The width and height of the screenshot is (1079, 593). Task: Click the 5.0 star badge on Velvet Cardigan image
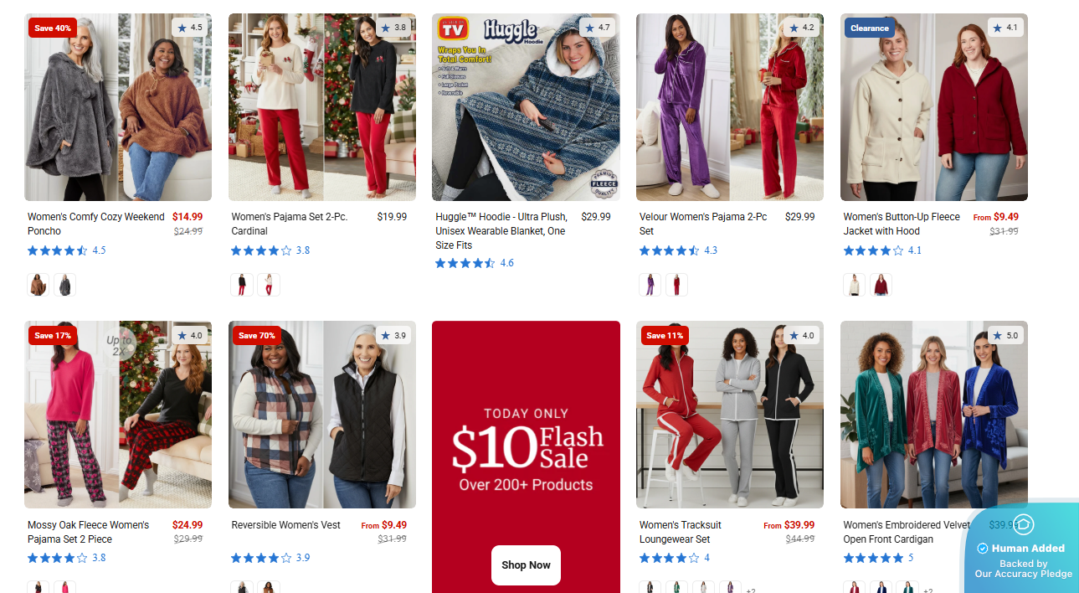click(x=1005, y=335)
